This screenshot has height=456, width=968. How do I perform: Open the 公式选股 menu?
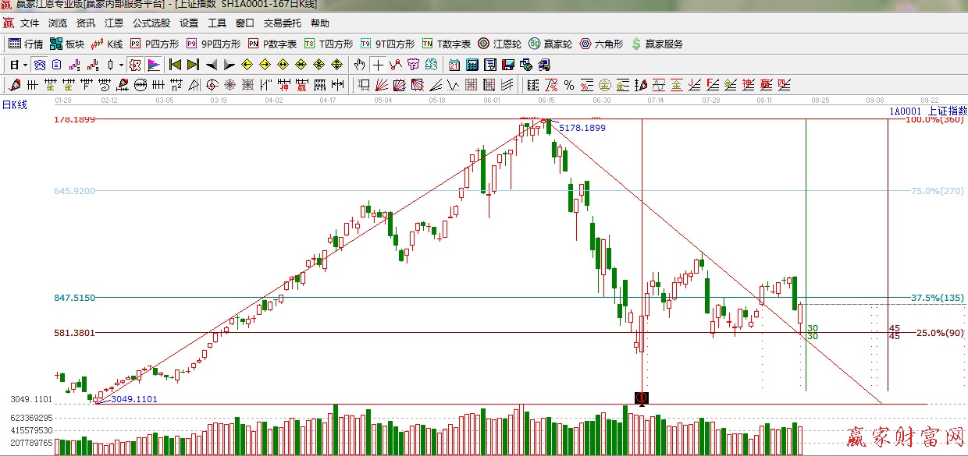[151, 23]
